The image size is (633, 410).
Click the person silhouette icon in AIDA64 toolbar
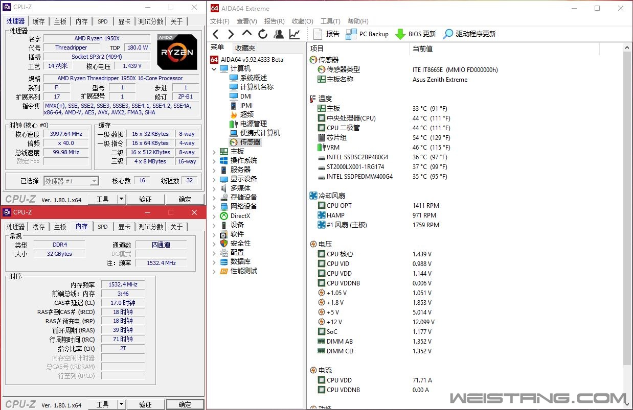point(279,34)
